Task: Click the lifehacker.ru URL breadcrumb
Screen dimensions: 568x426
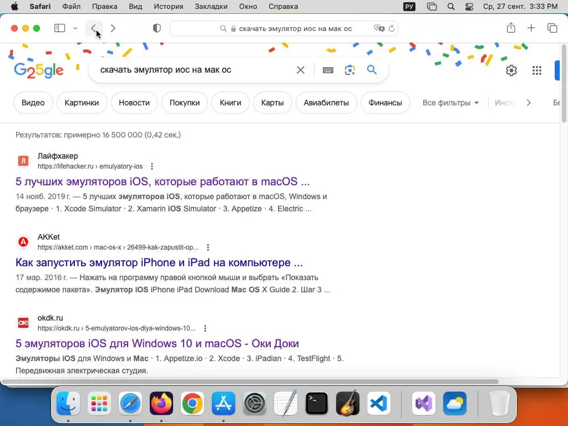Action: click(90, 166)
